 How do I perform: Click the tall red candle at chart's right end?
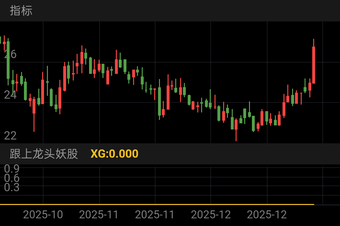(314, 61)
